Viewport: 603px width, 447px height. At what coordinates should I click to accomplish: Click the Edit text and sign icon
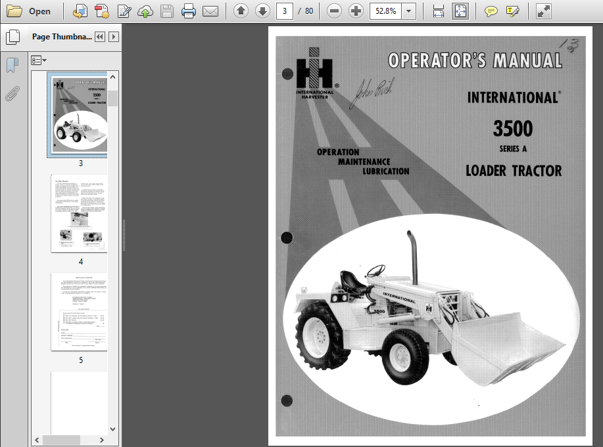click(124, 11)
